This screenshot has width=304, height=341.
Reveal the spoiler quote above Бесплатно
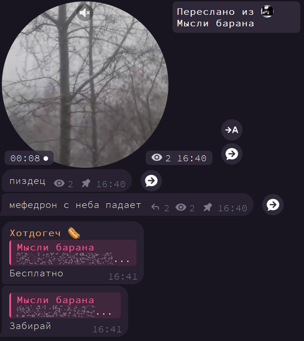click(x=73, y=253)
